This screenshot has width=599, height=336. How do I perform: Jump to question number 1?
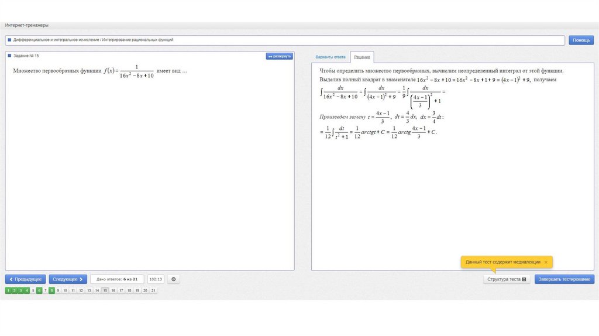[x=8, y=290]
